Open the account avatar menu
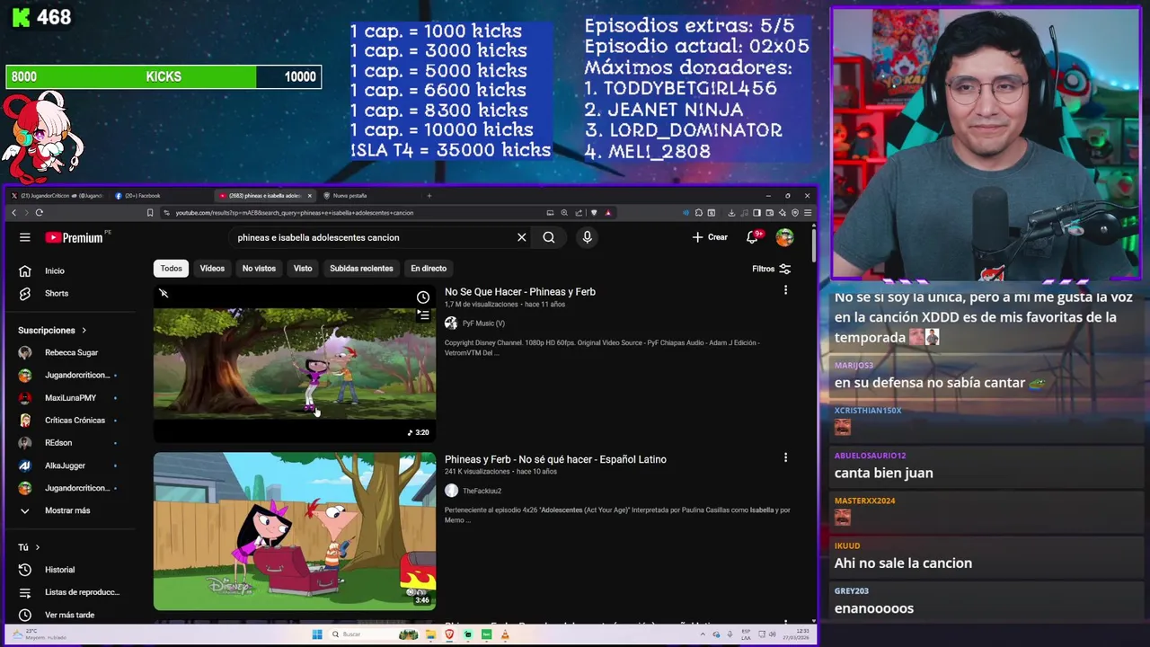Image resolution: width=1150 pixels, height=647 pixels. (785, 237)
